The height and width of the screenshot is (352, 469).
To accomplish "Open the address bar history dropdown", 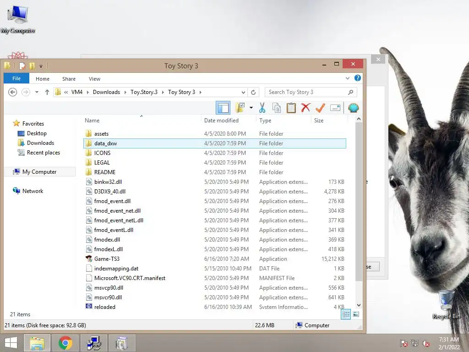I will point(244,92).
